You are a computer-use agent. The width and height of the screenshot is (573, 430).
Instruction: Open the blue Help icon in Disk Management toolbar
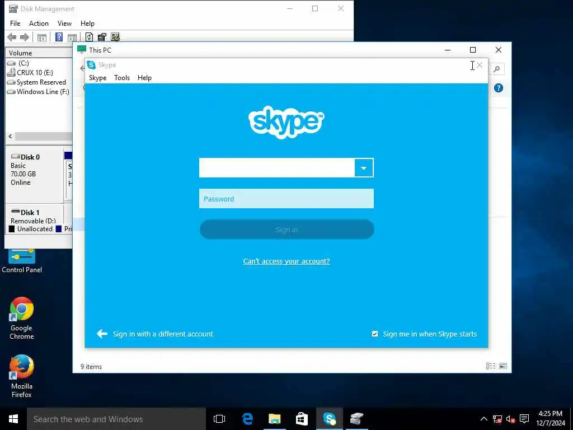59,37
